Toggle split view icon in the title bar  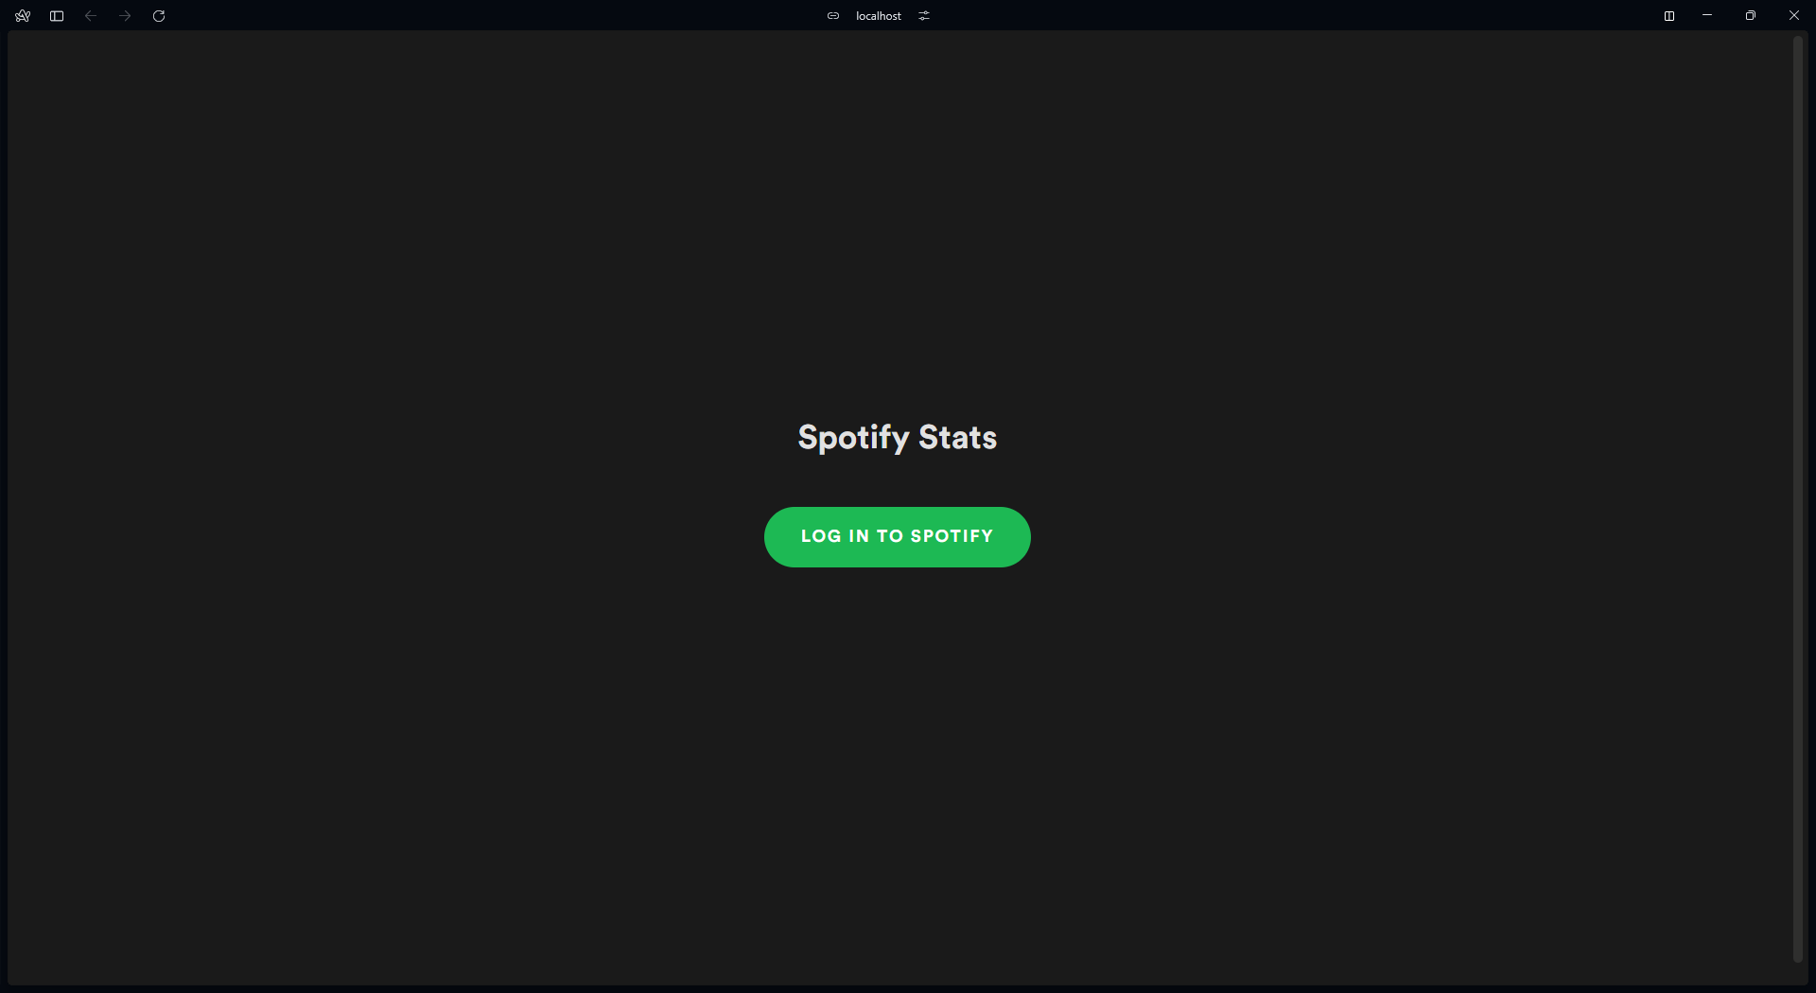click(1669, 16)
